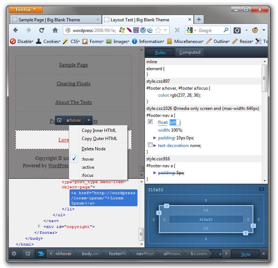Choose Copy Outer HTML
The height and width of the screenshot is (268, 278).
pos(99,139)
